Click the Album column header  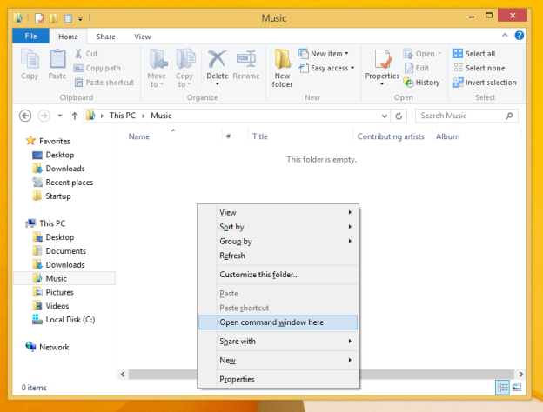(x=448, y=136)
